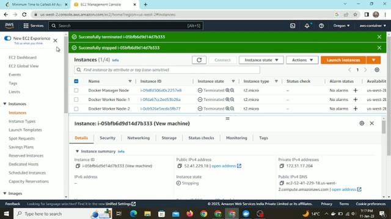Go to the next page of instances
The image size is (391, 219).
pos(365,70)
